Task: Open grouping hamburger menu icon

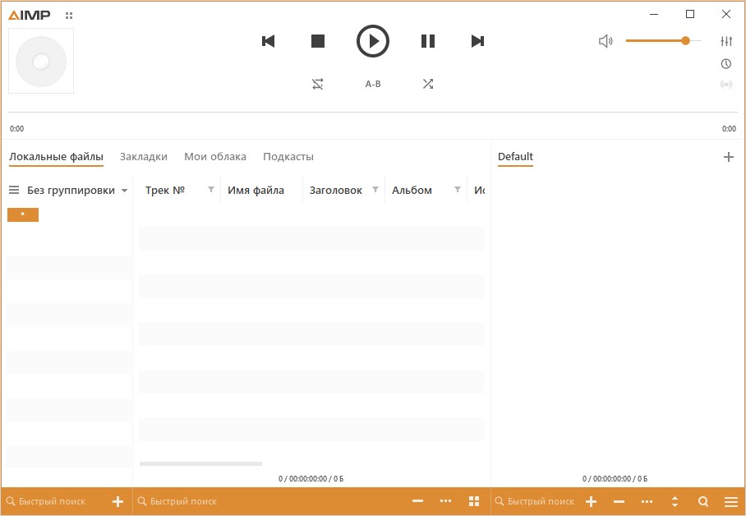Action: (14, 191)
